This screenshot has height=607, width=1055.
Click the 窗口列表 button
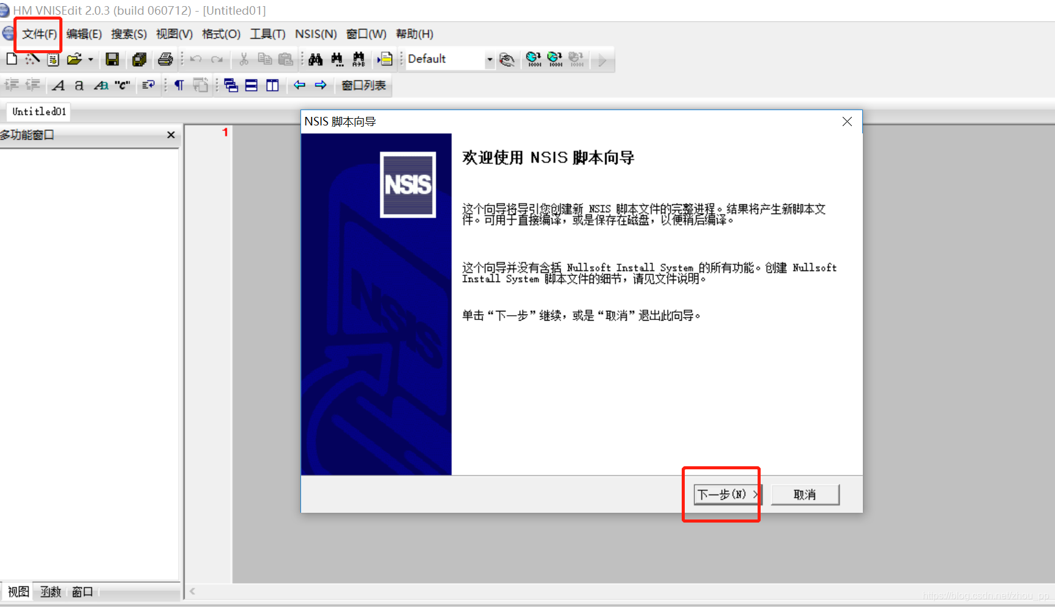click(363, 85)
